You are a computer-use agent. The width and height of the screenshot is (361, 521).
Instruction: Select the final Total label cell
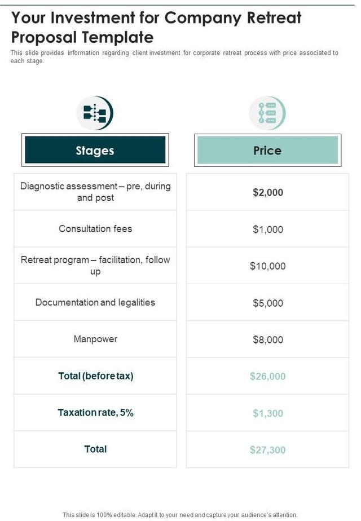coord(95,449)
